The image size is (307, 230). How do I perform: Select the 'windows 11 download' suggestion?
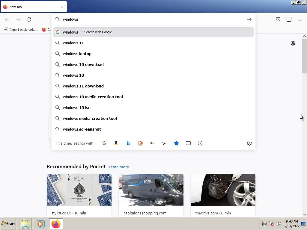tap(153, 86)
